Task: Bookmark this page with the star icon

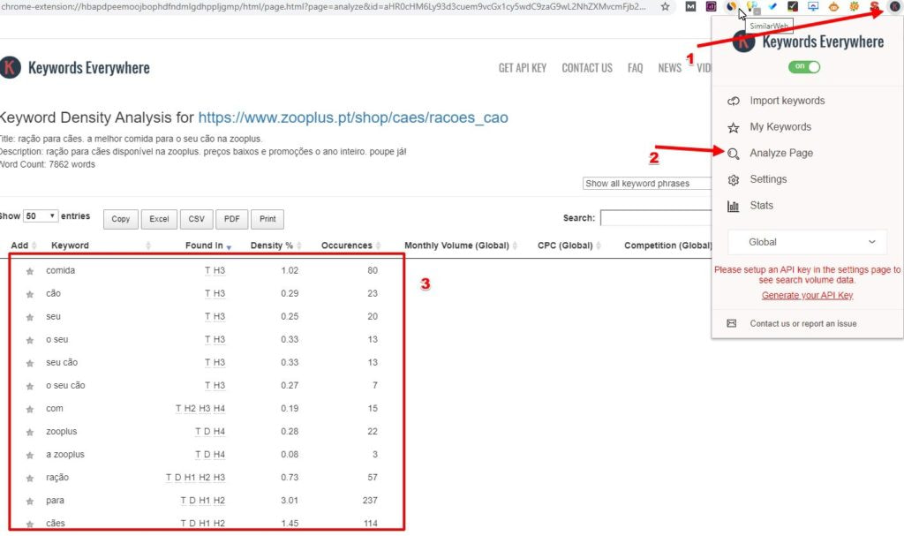Action: click(x=666, y=7)
